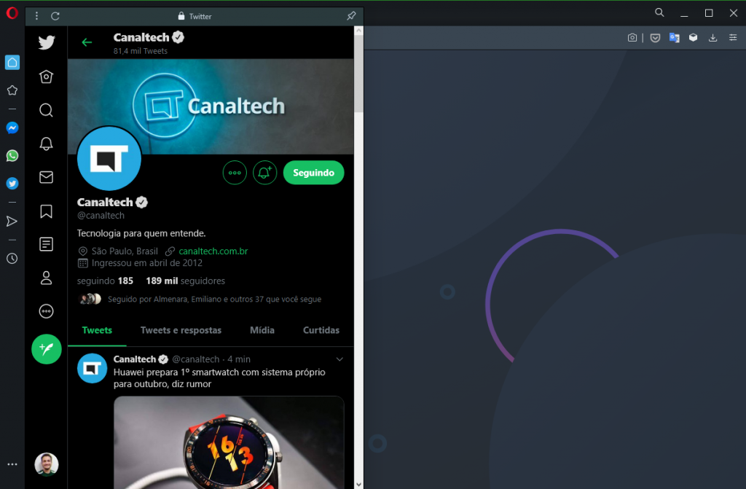746x489 pixels.
Task: Open Twitter lists icon
Action: pos(46,244)
